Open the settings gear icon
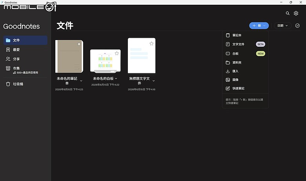The image size is (306, 181). [x=296, y=13]
